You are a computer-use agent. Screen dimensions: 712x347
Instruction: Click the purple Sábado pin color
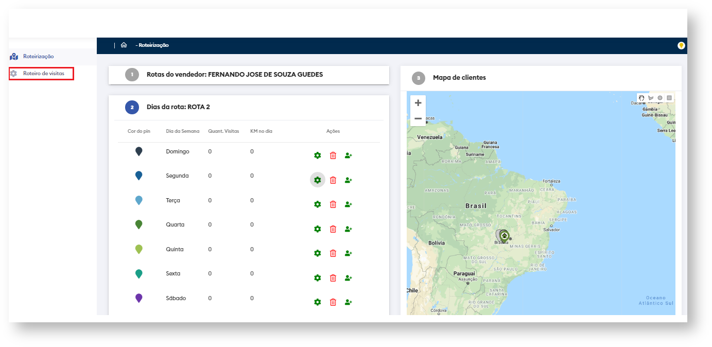138,298
